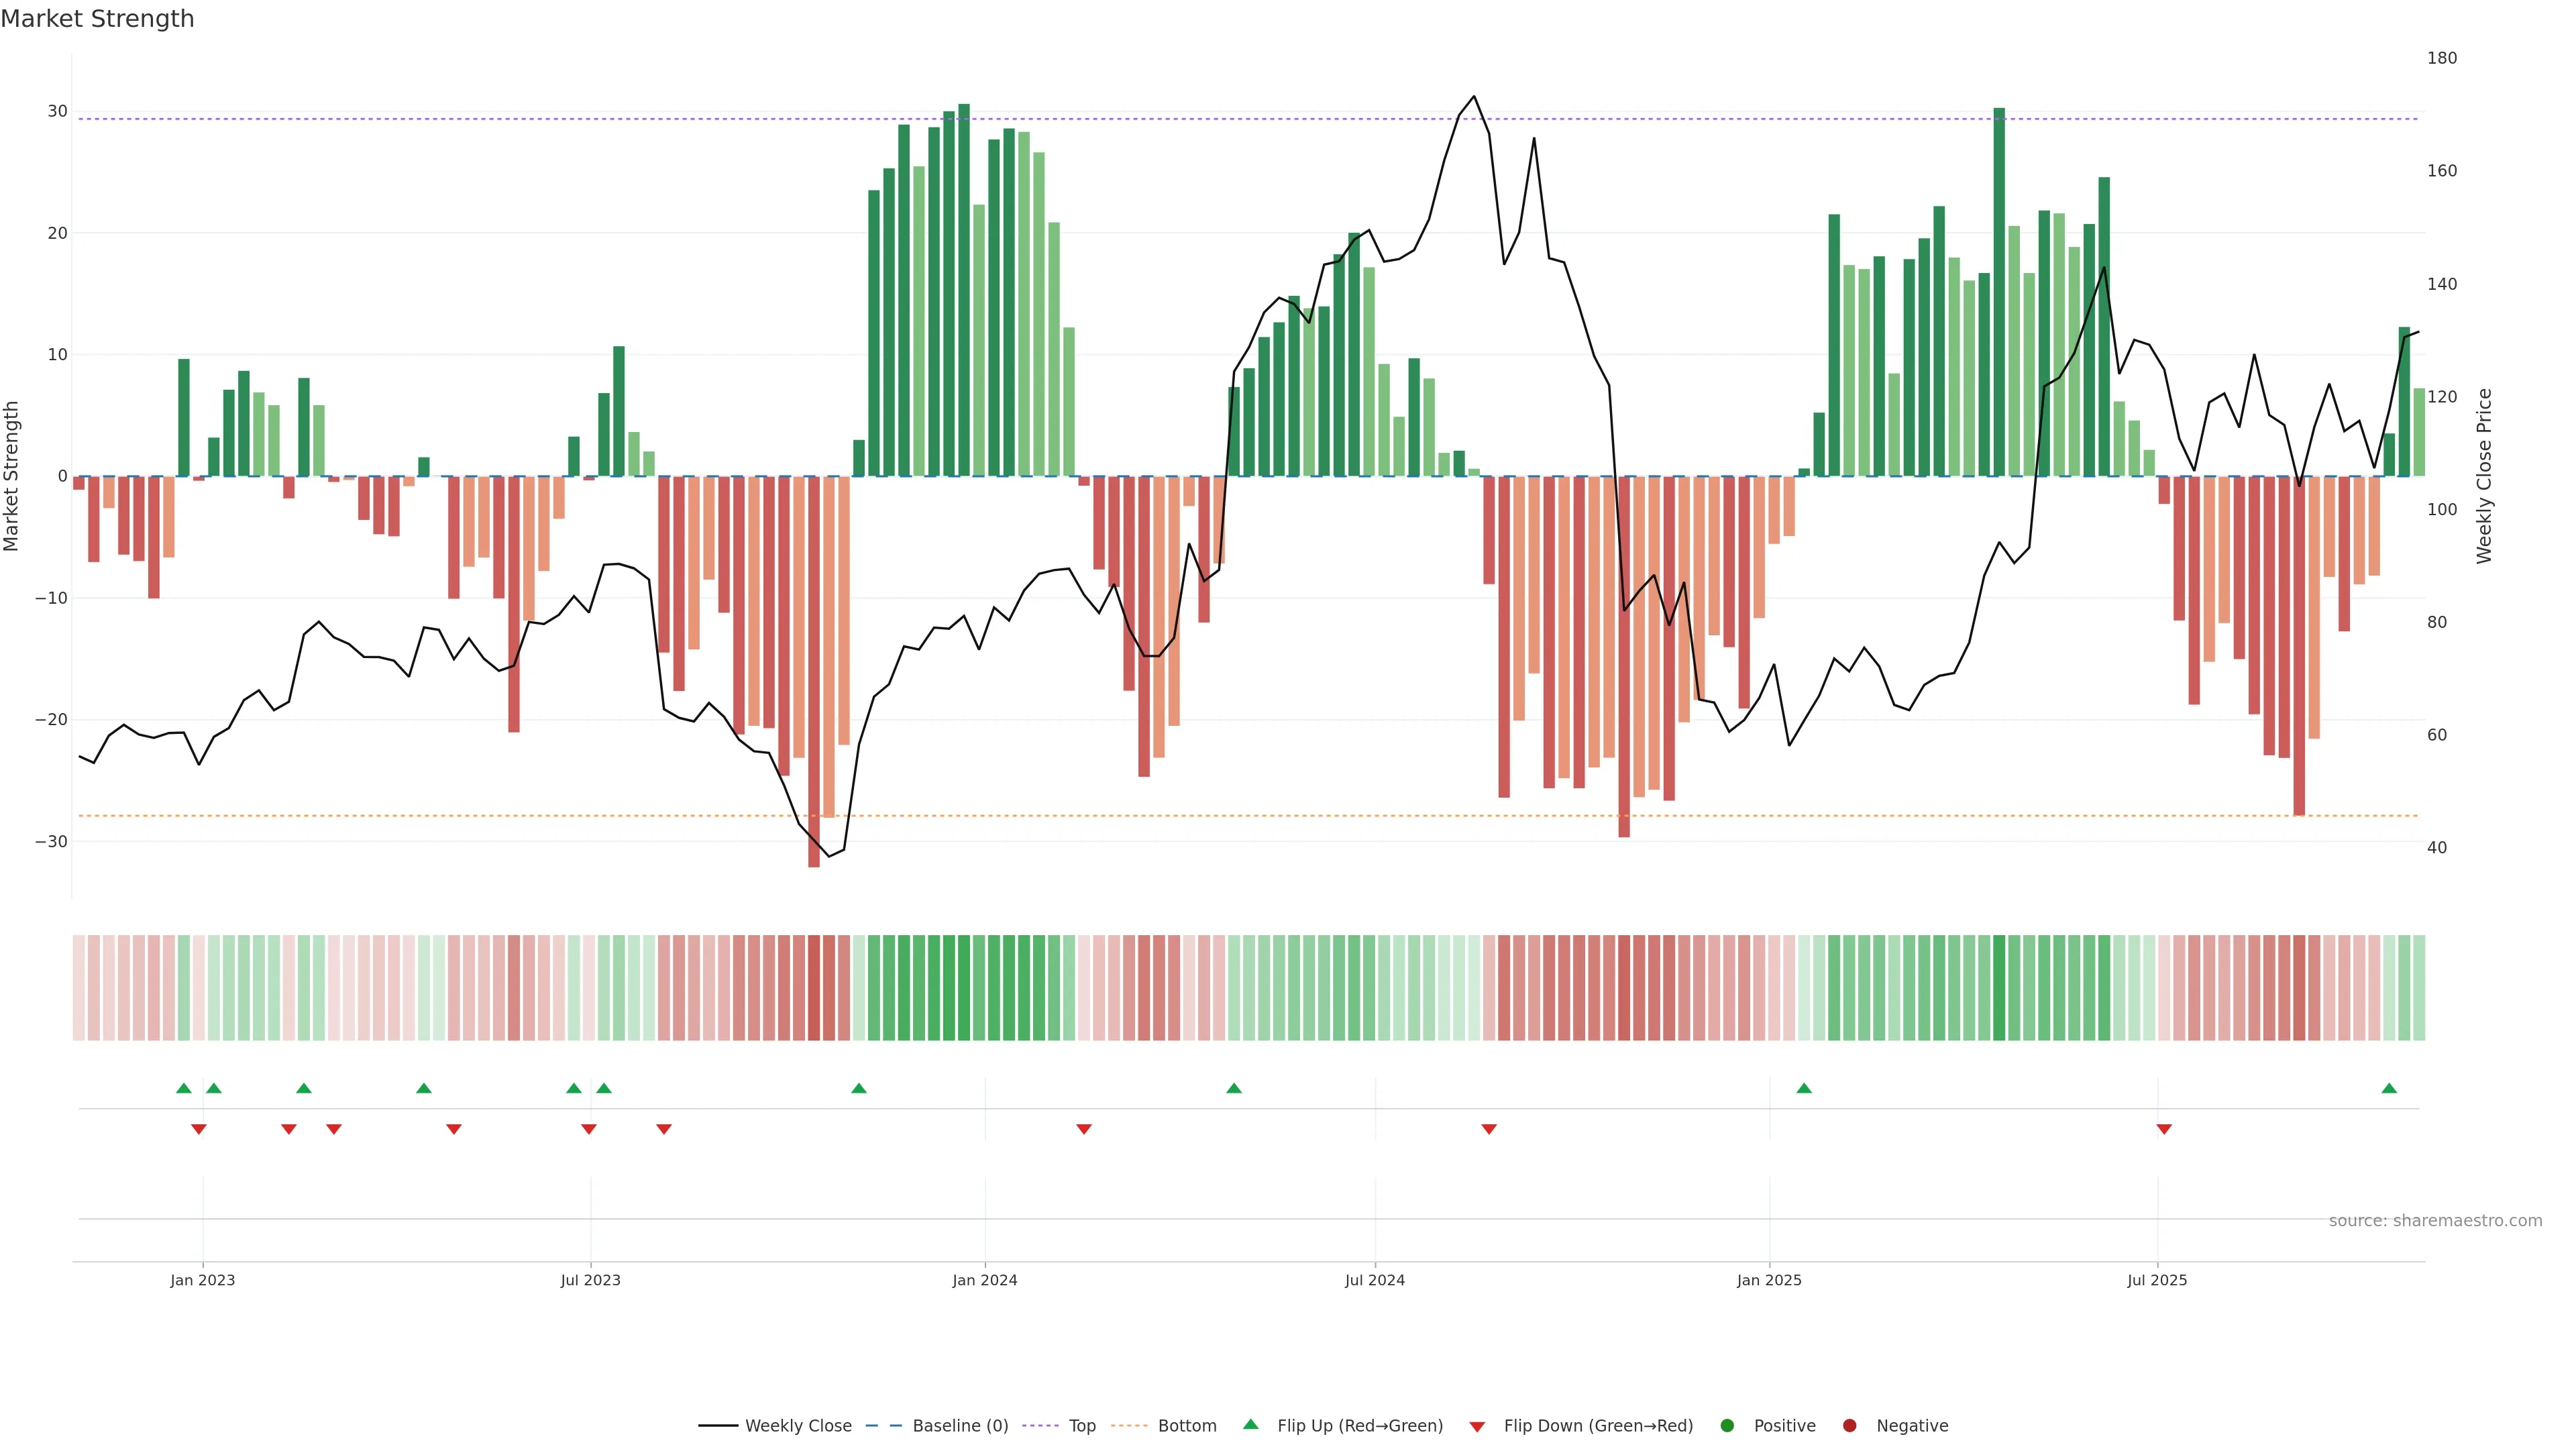Click the Negative red circle legend icon
The height and width of the screenshot is (1449, 2576).
pos(1849,1425)
